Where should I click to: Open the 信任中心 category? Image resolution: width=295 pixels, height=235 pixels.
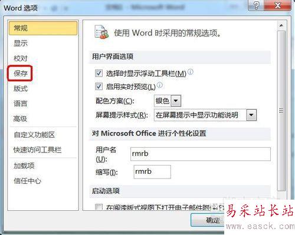28,181
